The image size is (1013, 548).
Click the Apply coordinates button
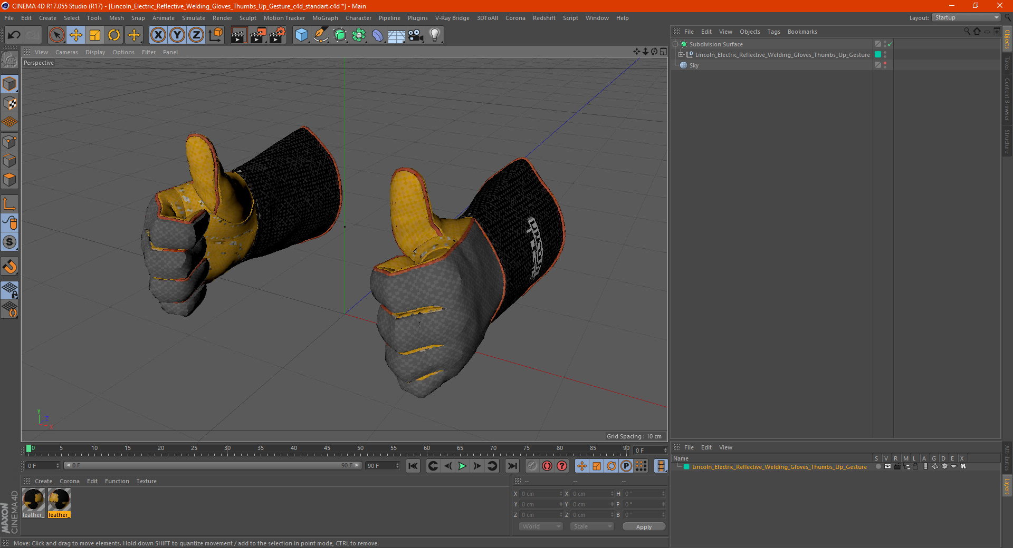644,526
